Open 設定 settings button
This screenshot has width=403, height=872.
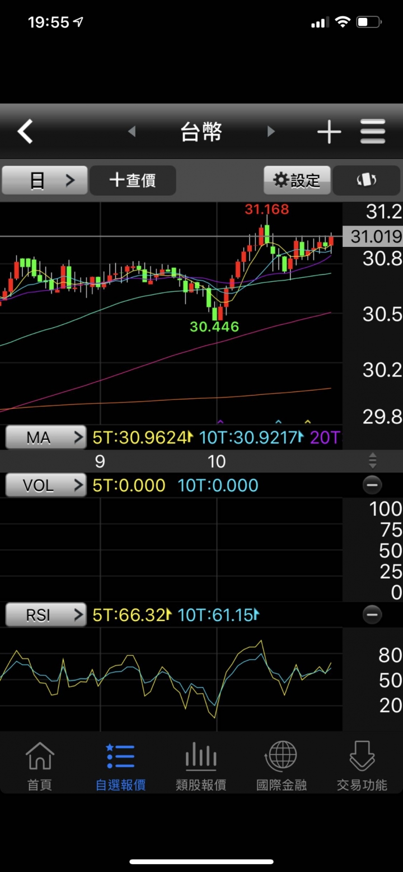coord(297,180)
